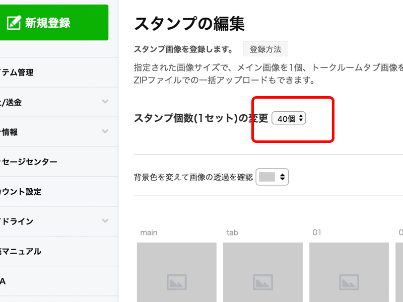Go to ウント設定 in the sidebar

pos(59,192)
